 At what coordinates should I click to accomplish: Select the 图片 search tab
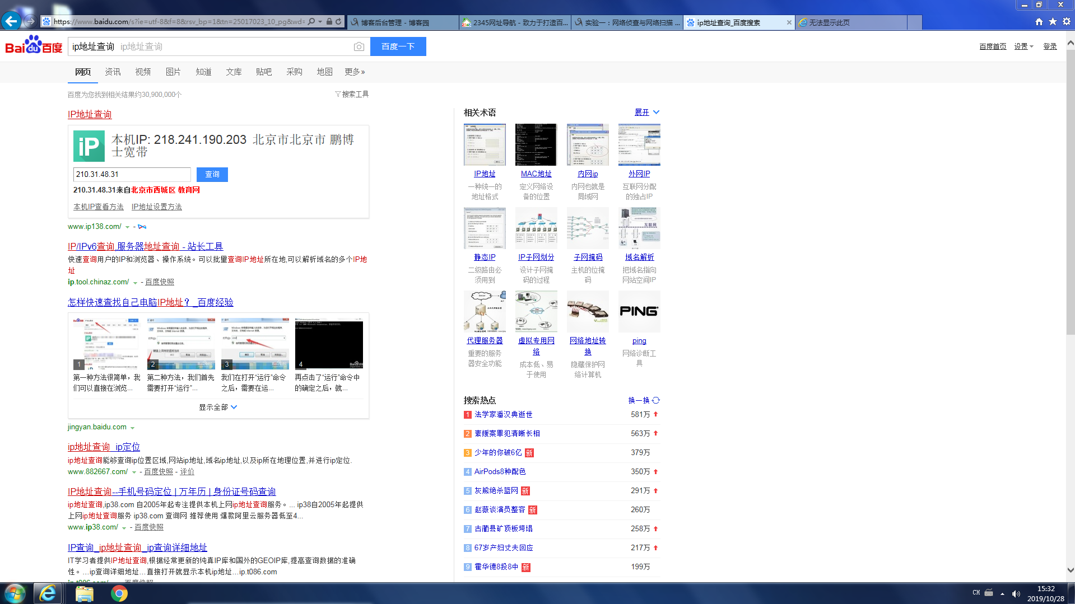click(173, 72)
